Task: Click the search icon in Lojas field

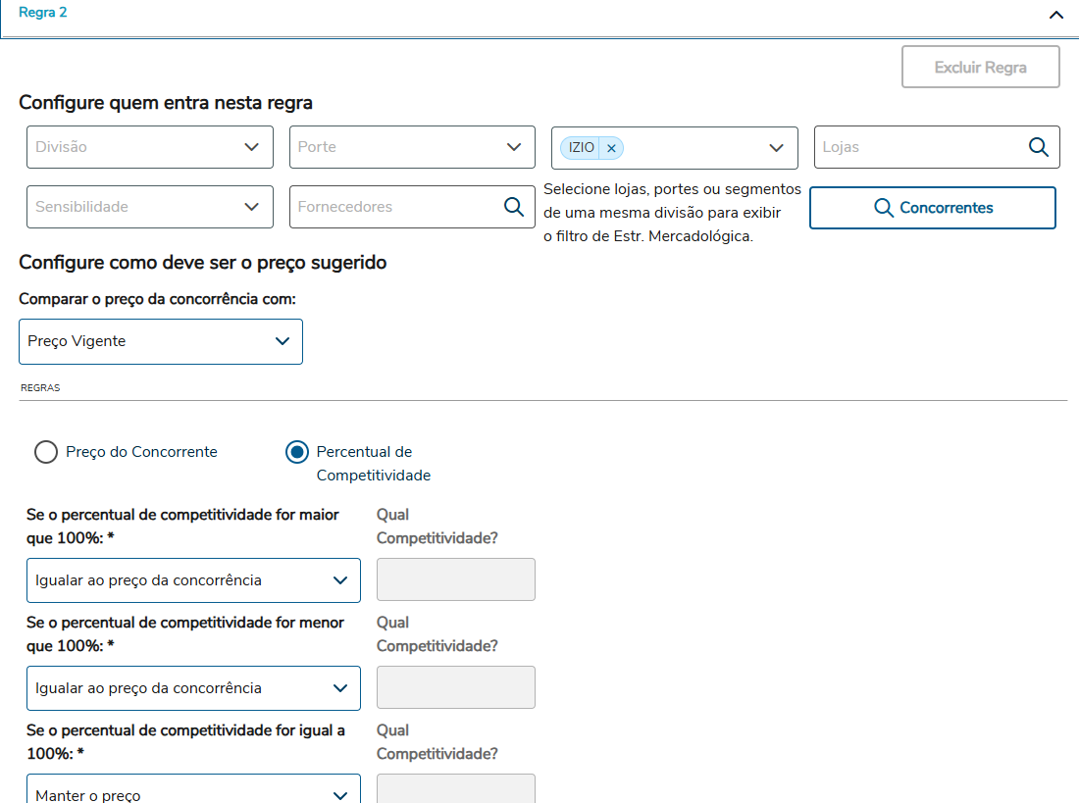Action: pyautogui.click(x=1038, y=147)
